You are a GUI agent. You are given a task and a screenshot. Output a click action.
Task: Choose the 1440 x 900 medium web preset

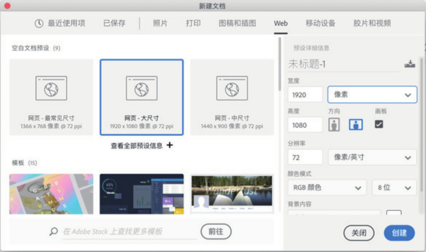(x=232, y=97)
